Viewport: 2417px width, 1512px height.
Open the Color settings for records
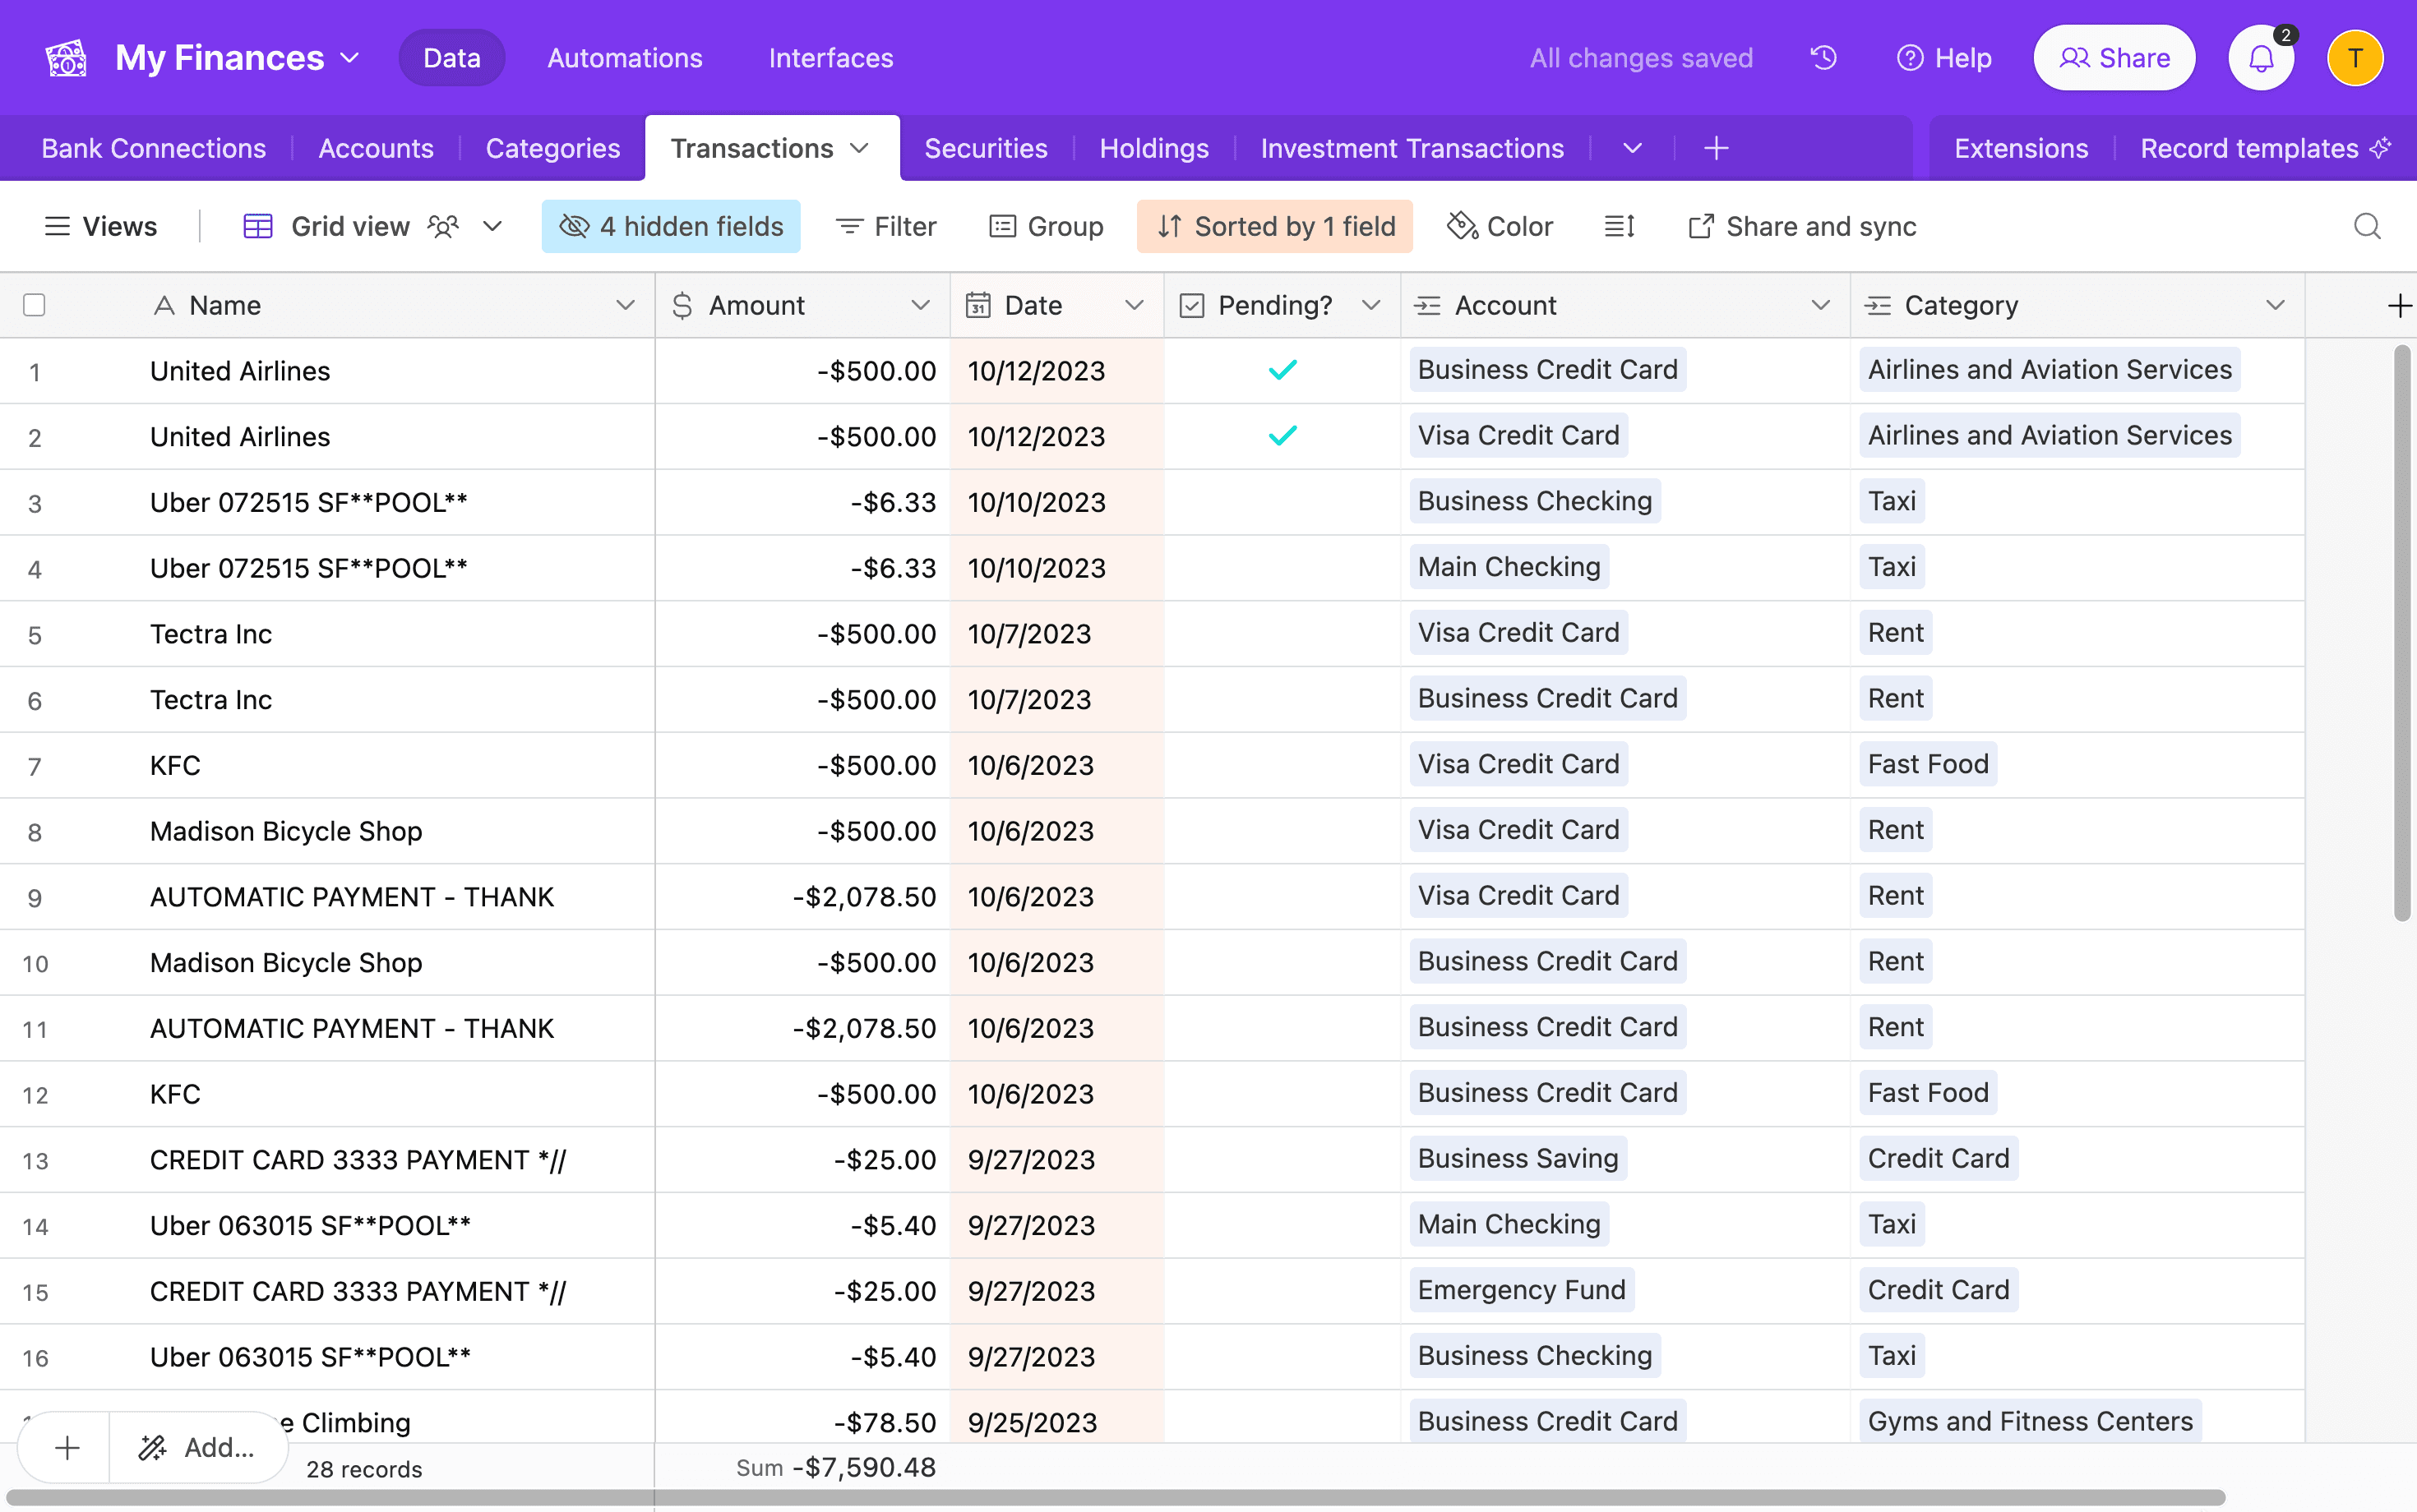[1500, 226]
